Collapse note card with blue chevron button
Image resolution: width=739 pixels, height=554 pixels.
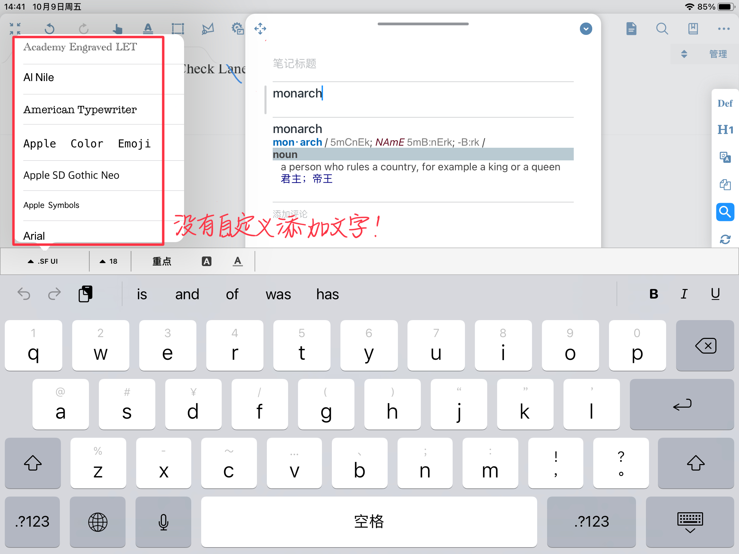(x=586, y=29)
